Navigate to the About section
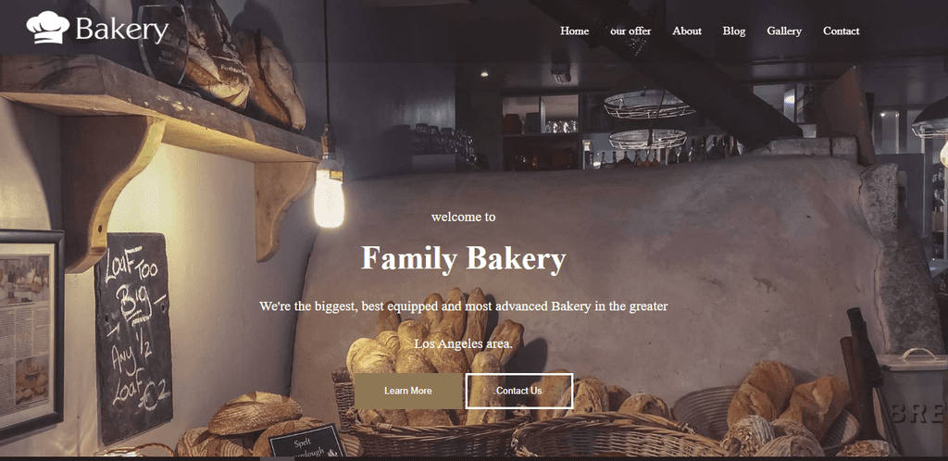 (x=687, y=31)
